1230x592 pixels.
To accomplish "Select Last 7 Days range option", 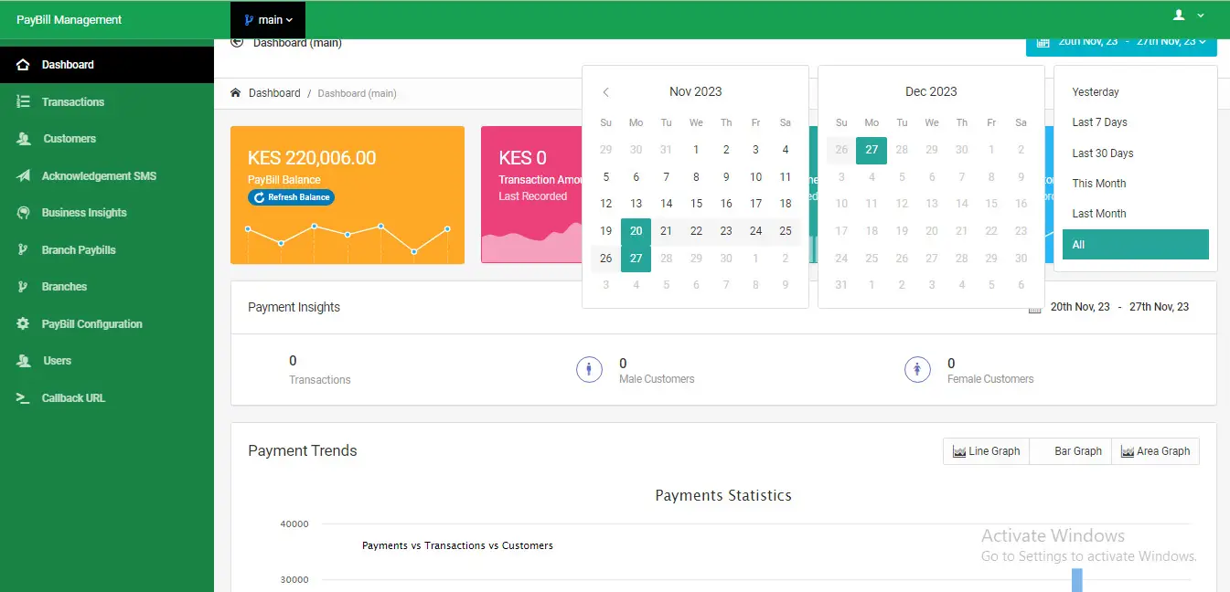I will (x=1099, y=122).
